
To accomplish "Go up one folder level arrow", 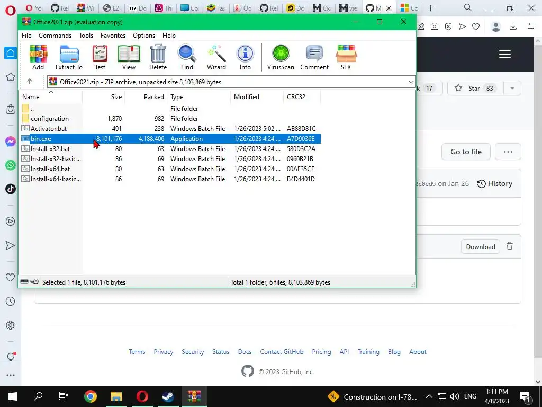I will coord(30,82).
